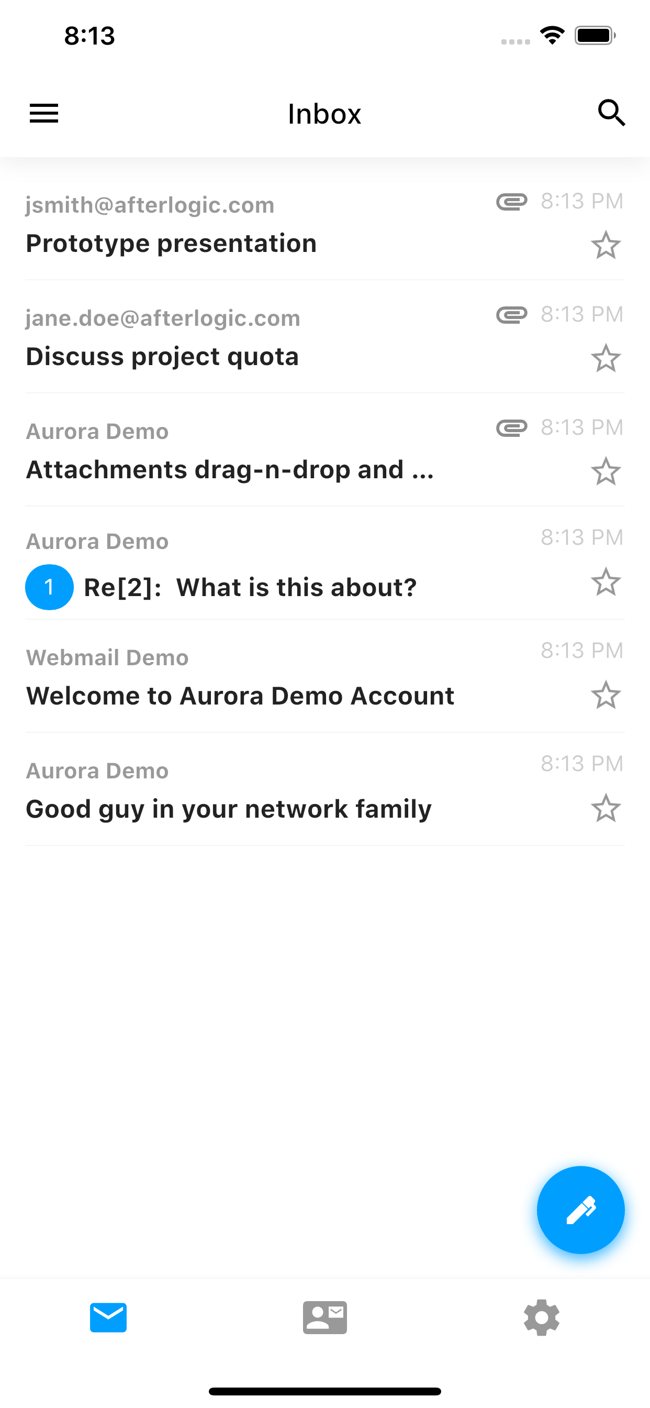Open the Contacts tab icon
Image resolution: width=650 pixels, height=1408 pixels.
pyautogui.click(x=324, y=1317)
